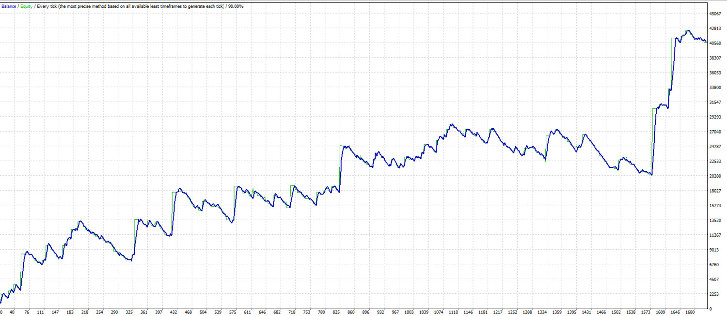Click trade number 397 on horizontal axis

pos(159,313)
